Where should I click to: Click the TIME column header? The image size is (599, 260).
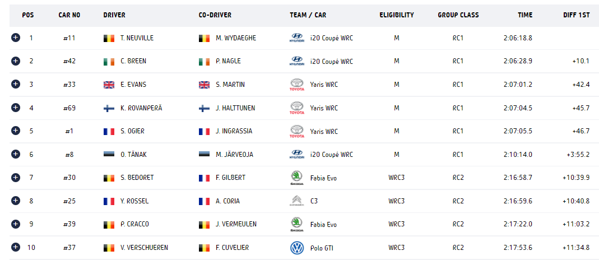click(525, 15)
